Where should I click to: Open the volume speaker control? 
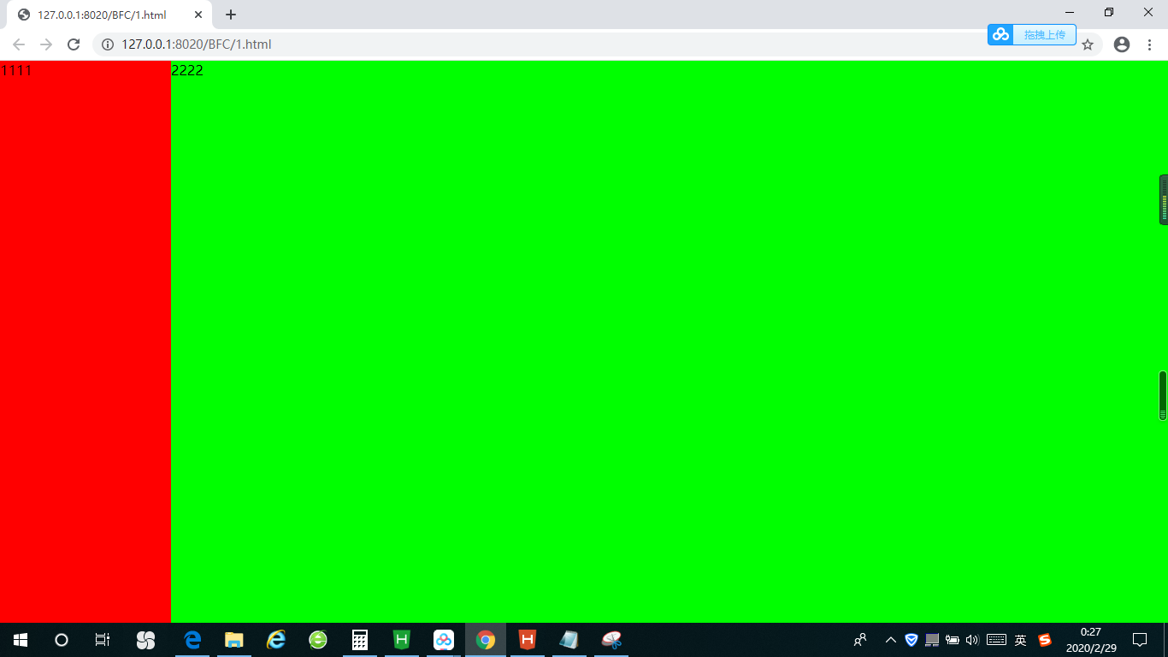(972, 640)
